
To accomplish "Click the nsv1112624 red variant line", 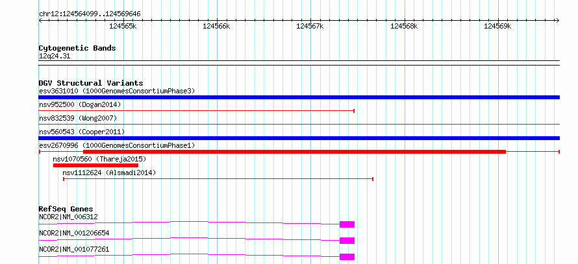I will pyautogui.click(x=218, y=179).
